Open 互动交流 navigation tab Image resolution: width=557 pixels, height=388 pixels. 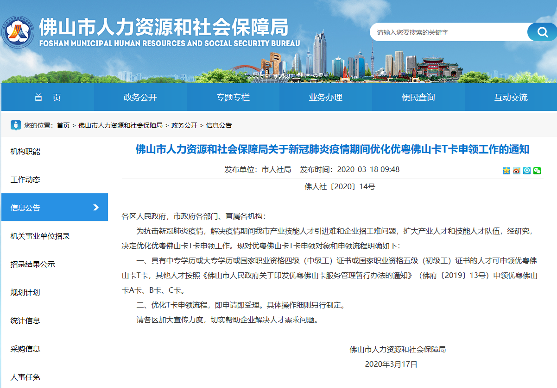(511, 98)
